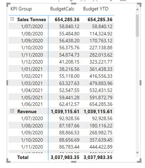Click the down arrow of the scrollbar

[137, 152]
